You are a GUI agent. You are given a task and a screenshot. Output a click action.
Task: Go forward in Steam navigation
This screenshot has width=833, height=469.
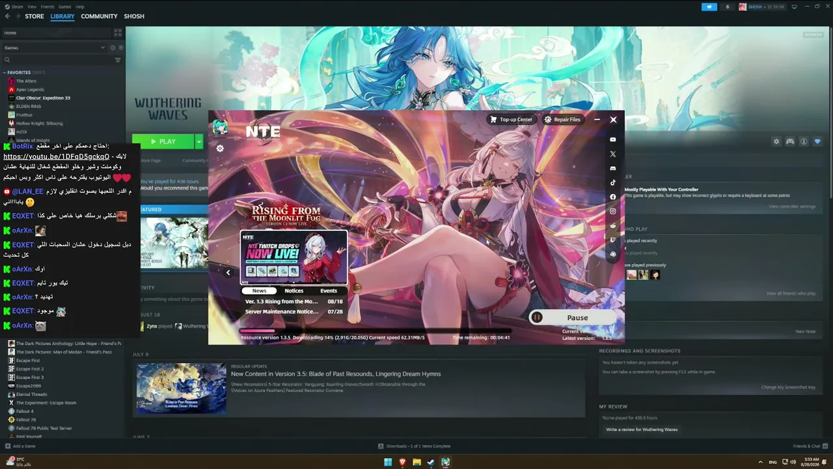pos(17,16)
